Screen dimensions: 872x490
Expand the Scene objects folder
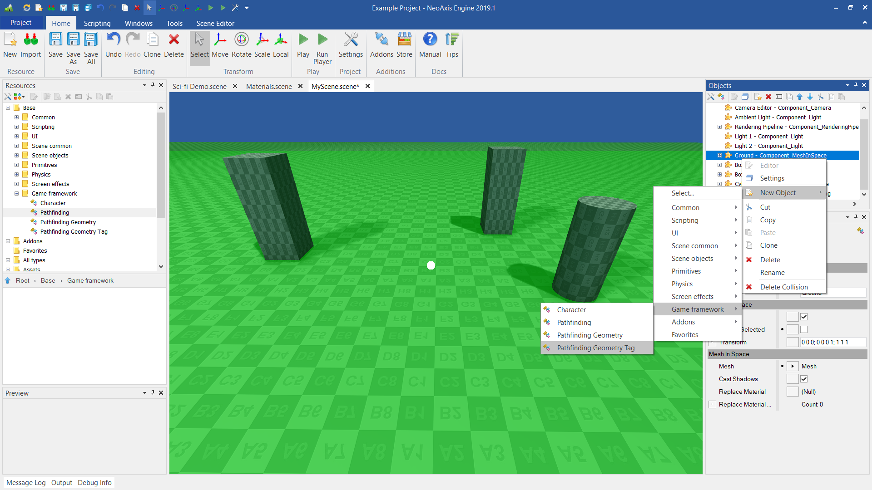point(16,155)
